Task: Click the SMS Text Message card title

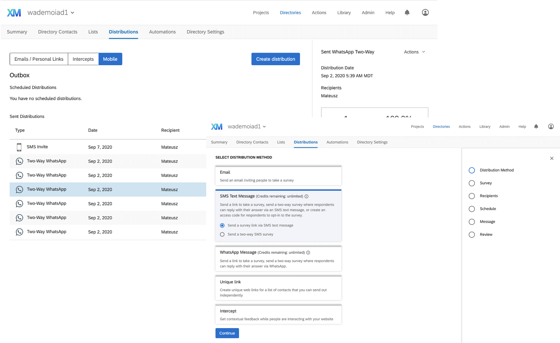Action: pyautogui.click(x=237, y=196)
